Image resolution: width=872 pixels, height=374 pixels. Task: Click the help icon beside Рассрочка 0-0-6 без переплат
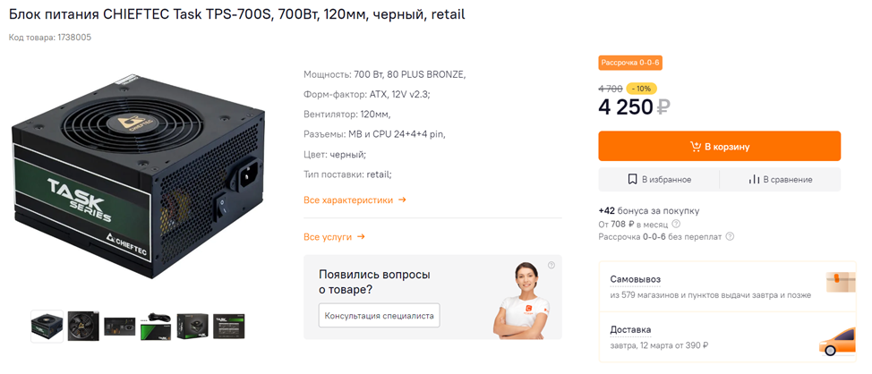tap(730, 237)
